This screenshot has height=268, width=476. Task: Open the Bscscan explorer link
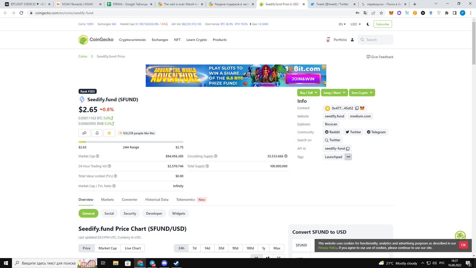332,124
